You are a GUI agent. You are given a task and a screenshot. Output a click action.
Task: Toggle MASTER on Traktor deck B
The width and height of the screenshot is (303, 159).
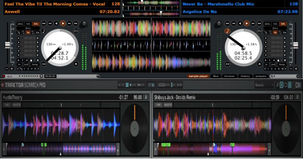pyautogui.click(x=168, y=105)
